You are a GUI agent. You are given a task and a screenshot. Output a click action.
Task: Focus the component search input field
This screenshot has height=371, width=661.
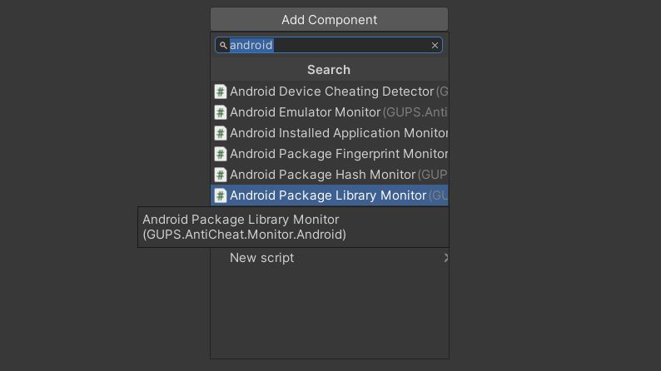[329, 45]
